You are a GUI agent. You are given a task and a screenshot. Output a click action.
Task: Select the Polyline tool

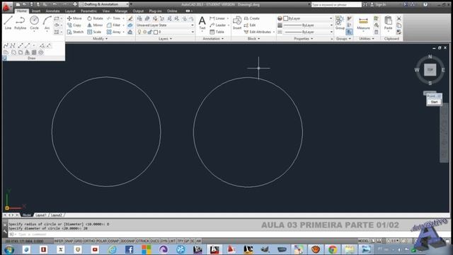(x=21, y=23)
